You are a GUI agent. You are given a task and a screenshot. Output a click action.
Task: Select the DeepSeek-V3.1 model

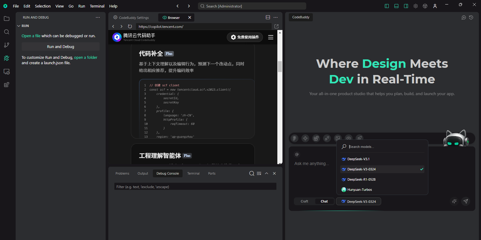coord(382,159)
